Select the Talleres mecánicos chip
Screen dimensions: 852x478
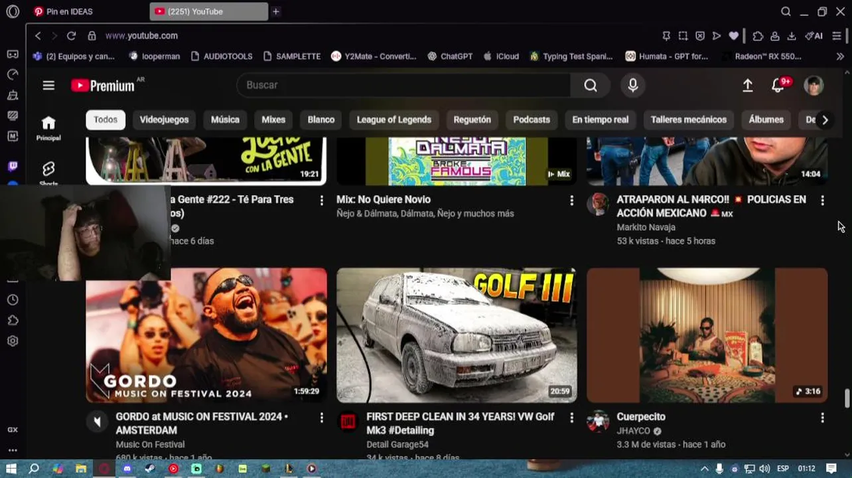(x=689, y=119)
